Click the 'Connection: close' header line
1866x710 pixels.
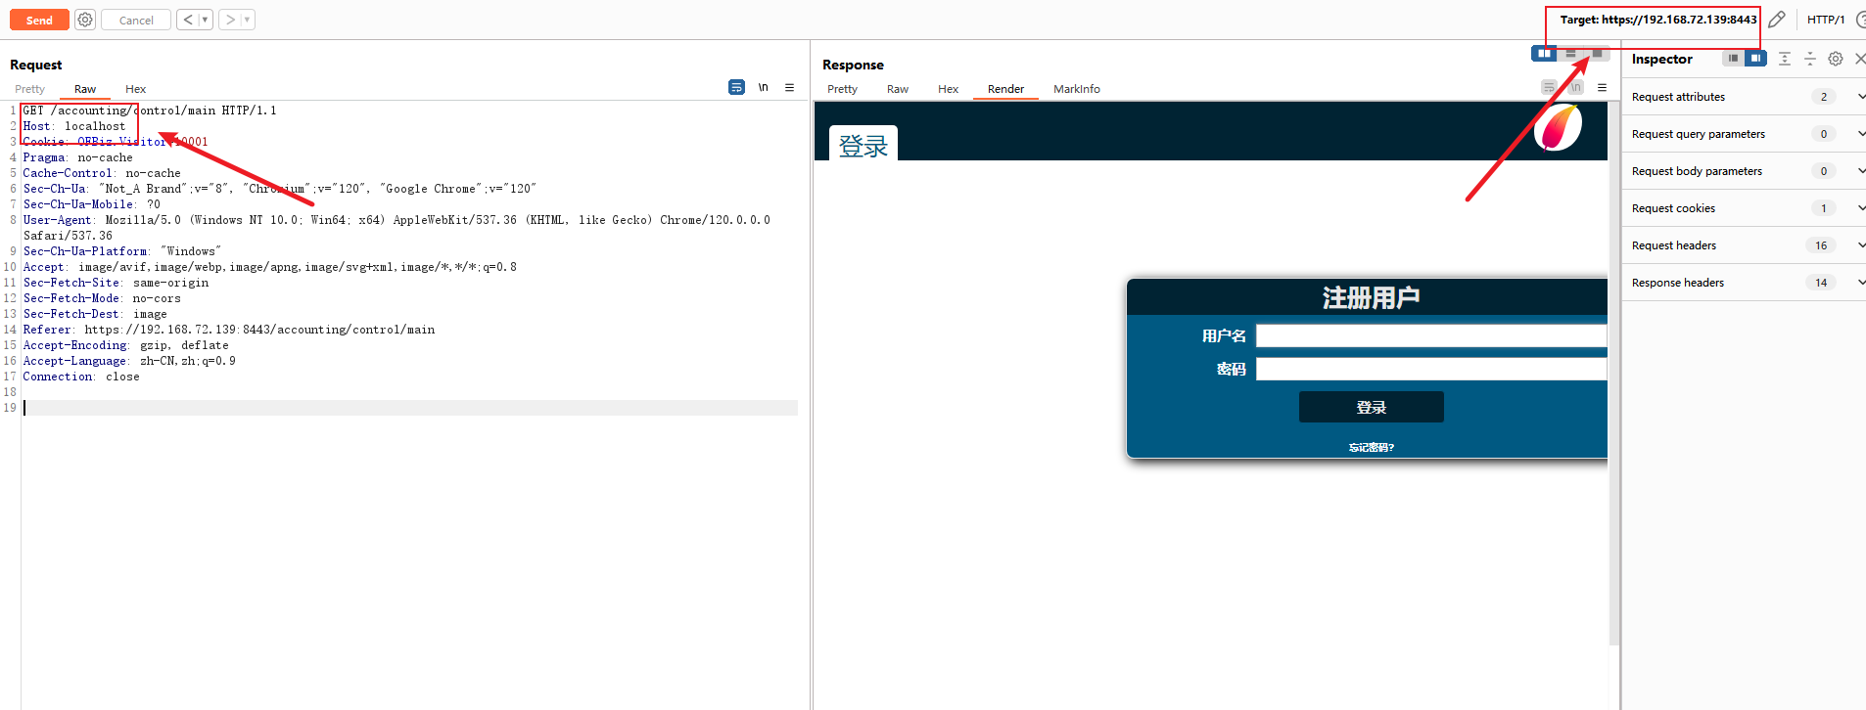click(x=81, y=377)
